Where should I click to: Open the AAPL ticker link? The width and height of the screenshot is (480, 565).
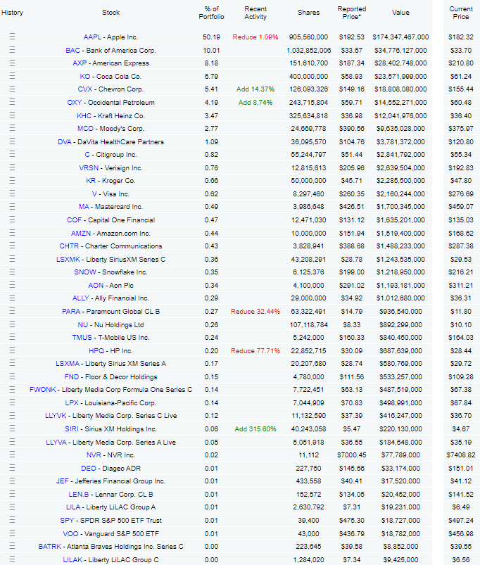point(92,37)
